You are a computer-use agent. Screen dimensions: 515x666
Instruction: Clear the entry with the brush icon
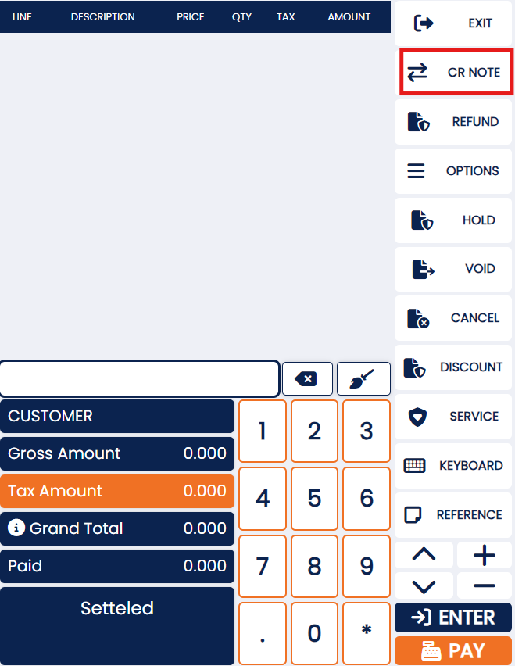(363, 379)
